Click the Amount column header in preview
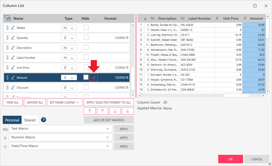 [254, 18]
